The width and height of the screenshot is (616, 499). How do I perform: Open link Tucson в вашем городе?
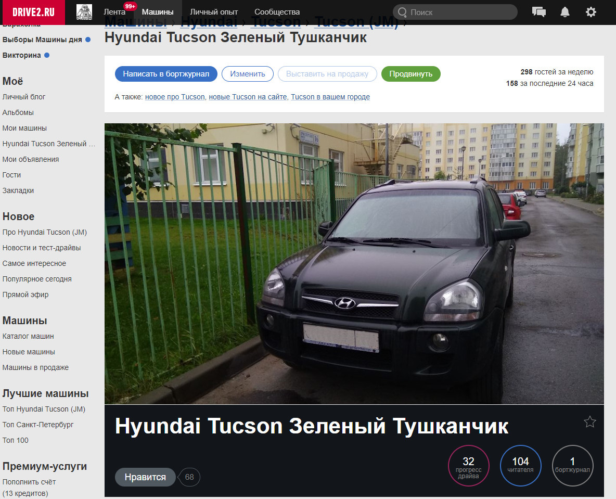point(330,97)
